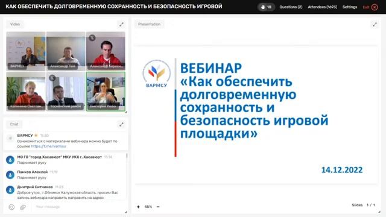Click the red Exit button
Screen dimensions: 386x217
(370, 7)
